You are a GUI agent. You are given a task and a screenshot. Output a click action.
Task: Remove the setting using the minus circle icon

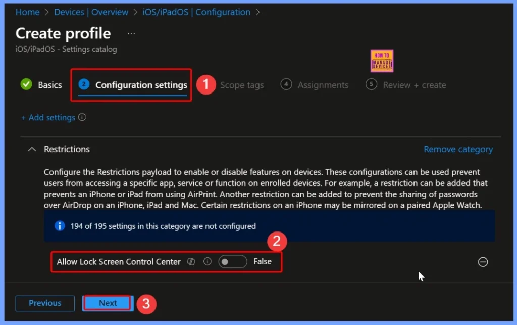coord(483,262)
